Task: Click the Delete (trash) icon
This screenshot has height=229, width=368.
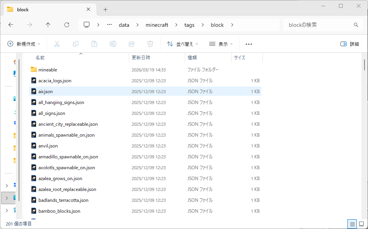Action: tap(150, 43)
